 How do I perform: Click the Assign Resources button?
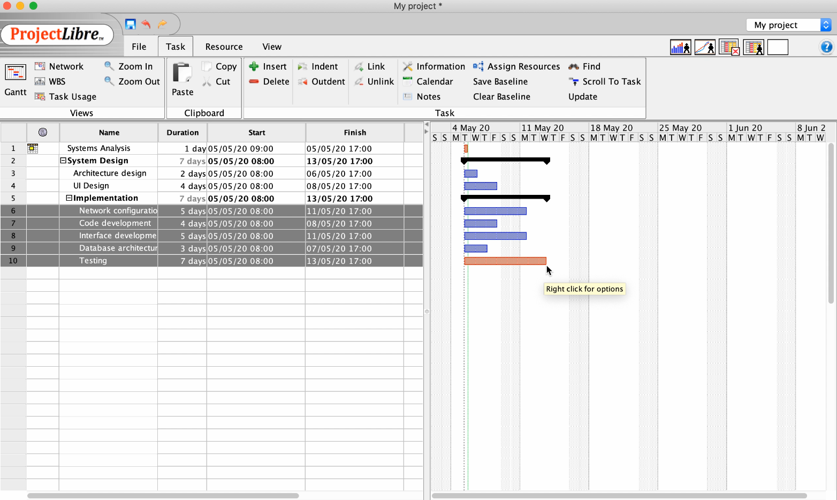click(x=516, y=66)
